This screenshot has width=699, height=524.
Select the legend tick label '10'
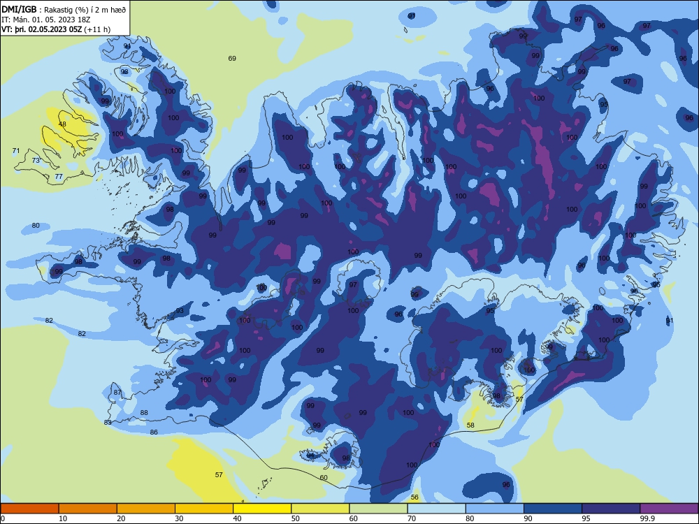(63, 518)
